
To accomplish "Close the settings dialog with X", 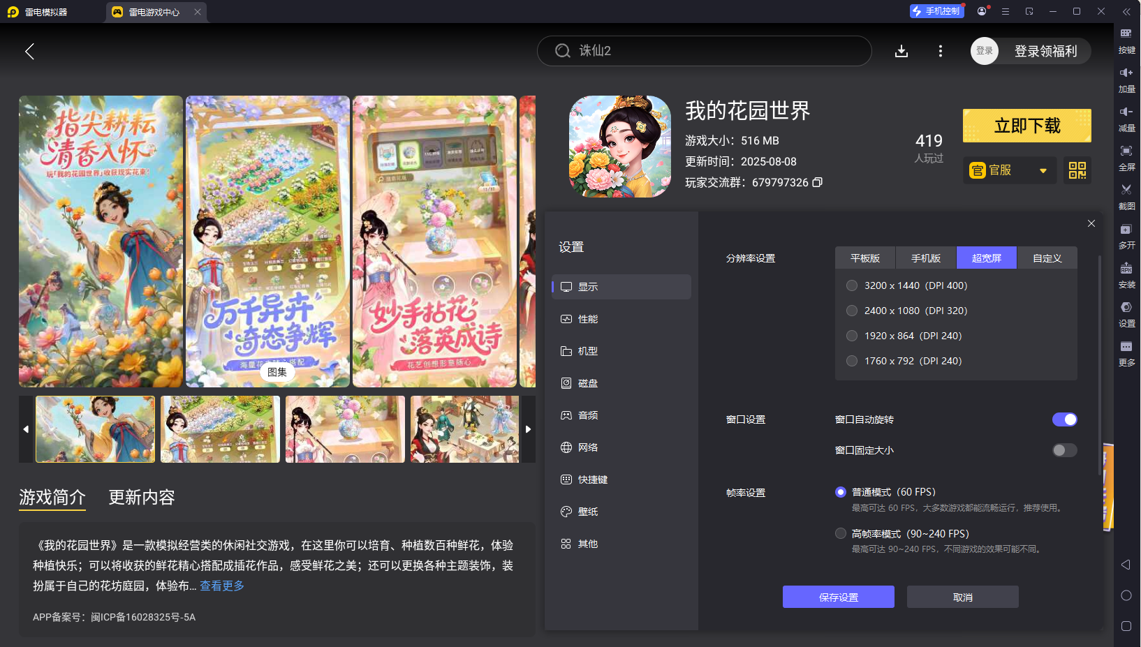I will tap(1091, 223).
